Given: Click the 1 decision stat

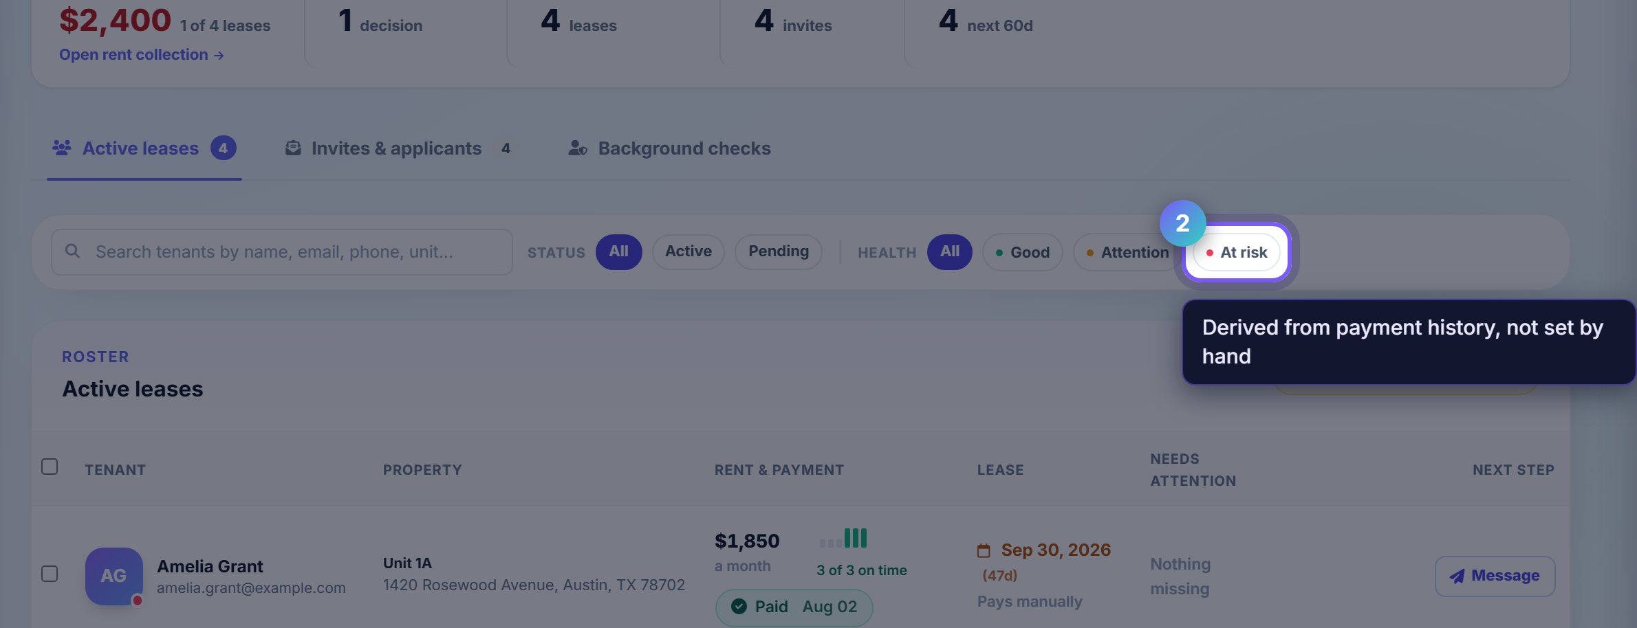Looking at the screenshot, I should [380, 22].
